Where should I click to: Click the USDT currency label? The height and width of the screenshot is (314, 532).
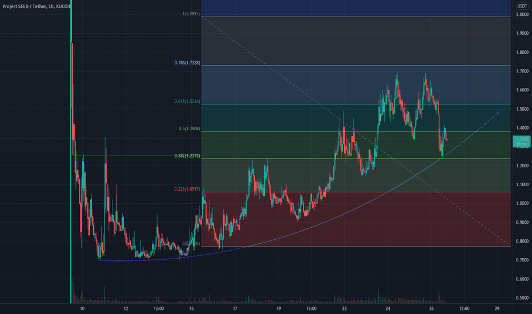(x=522, y=6)
